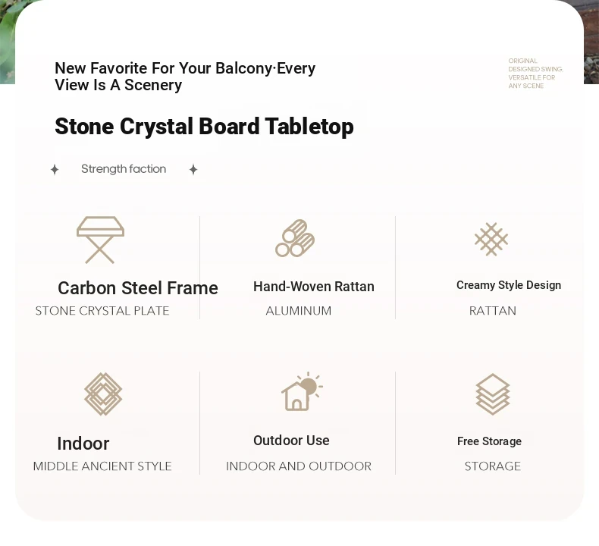Click the overlapping diamonds icon

click(103, 394)
